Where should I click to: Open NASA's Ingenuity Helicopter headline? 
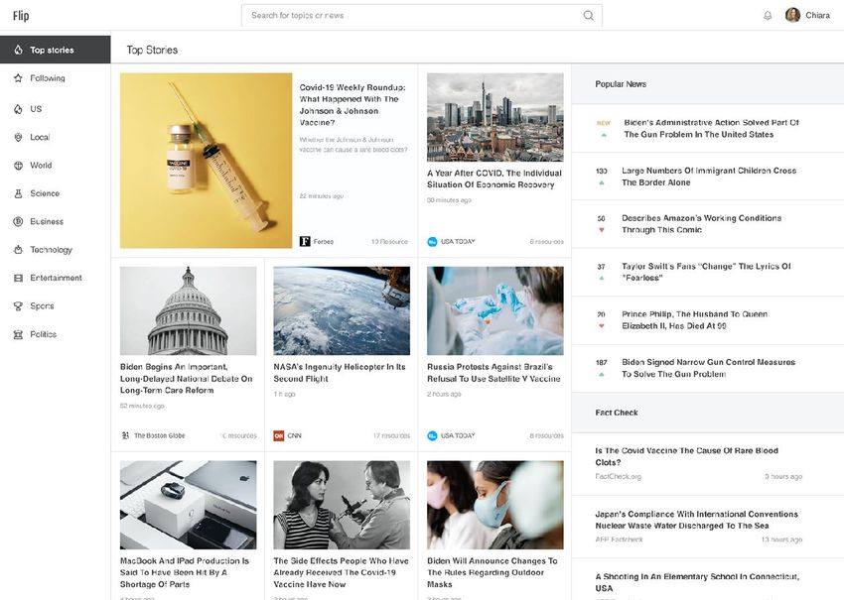[x=340, y=373]
